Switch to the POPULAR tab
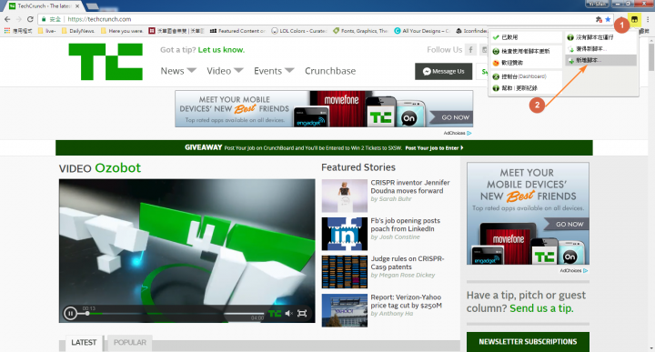Image resolution: width=655 pixels, height=352 pixels. [x=130, y=342]
